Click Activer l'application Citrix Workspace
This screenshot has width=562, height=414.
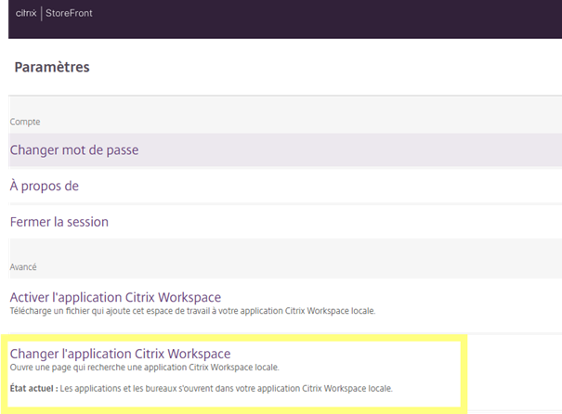115,297
